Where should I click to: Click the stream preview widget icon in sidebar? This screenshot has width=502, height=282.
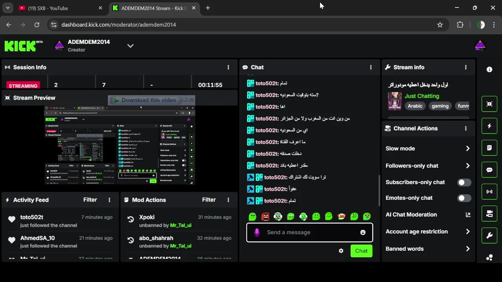coord(489,104)
